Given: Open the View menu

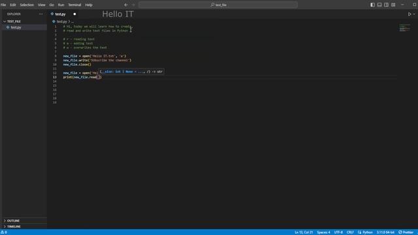Looking at the screenshot, I should click(x=41, y=5).
